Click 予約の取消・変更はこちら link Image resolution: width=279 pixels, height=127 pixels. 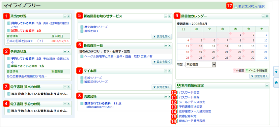[40, 60]
